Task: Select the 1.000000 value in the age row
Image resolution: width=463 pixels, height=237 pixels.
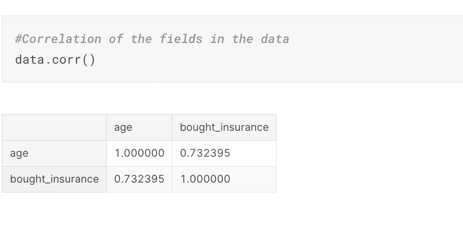Action: click(x=140, y=153)
